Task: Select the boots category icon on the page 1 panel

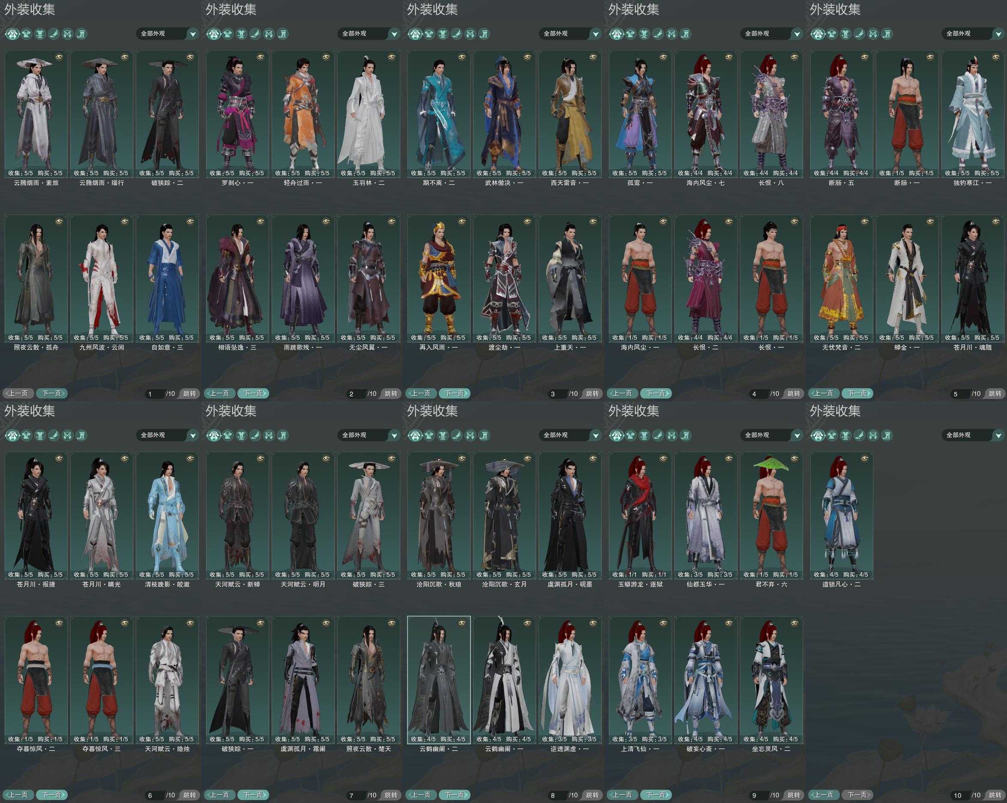Action: pyautogui.click(x=81, y=34)
